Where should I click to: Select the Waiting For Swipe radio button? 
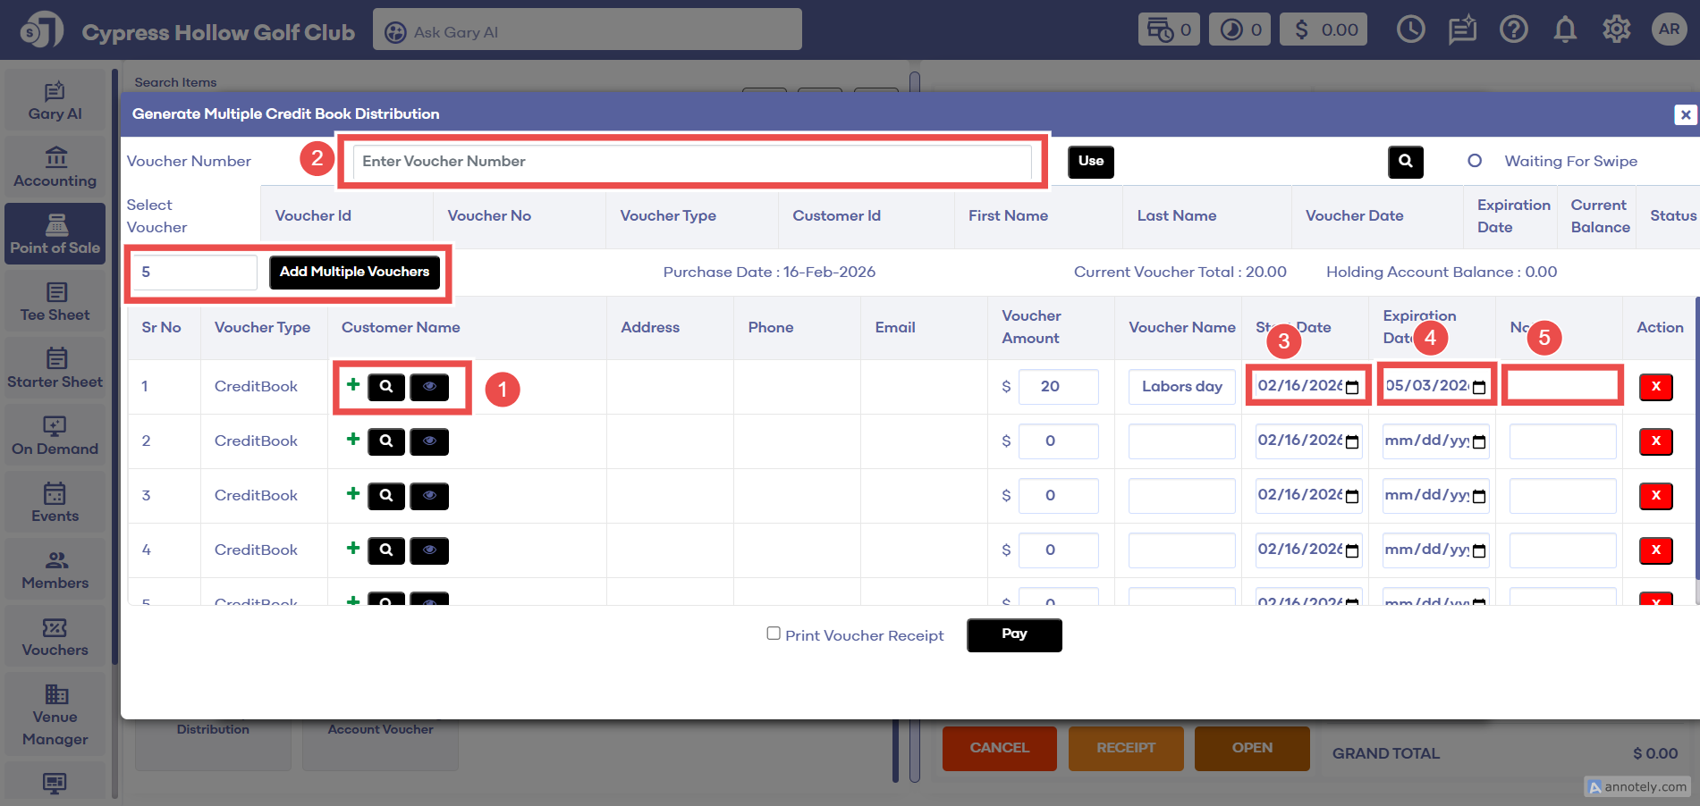[x=1475, y=161]
